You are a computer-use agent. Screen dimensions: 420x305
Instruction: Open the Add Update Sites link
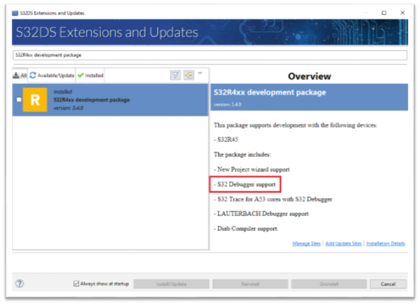tap(343, 243)
